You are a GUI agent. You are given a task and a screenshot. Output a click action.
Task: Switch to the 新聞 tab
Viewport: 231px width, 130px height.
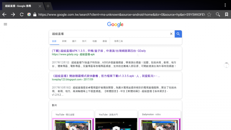point(64,41)
